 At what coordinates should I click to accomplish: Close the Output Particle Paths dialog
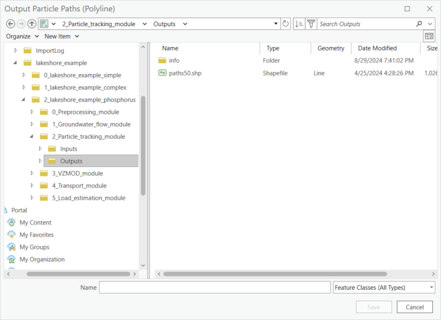tap(429, 9)
